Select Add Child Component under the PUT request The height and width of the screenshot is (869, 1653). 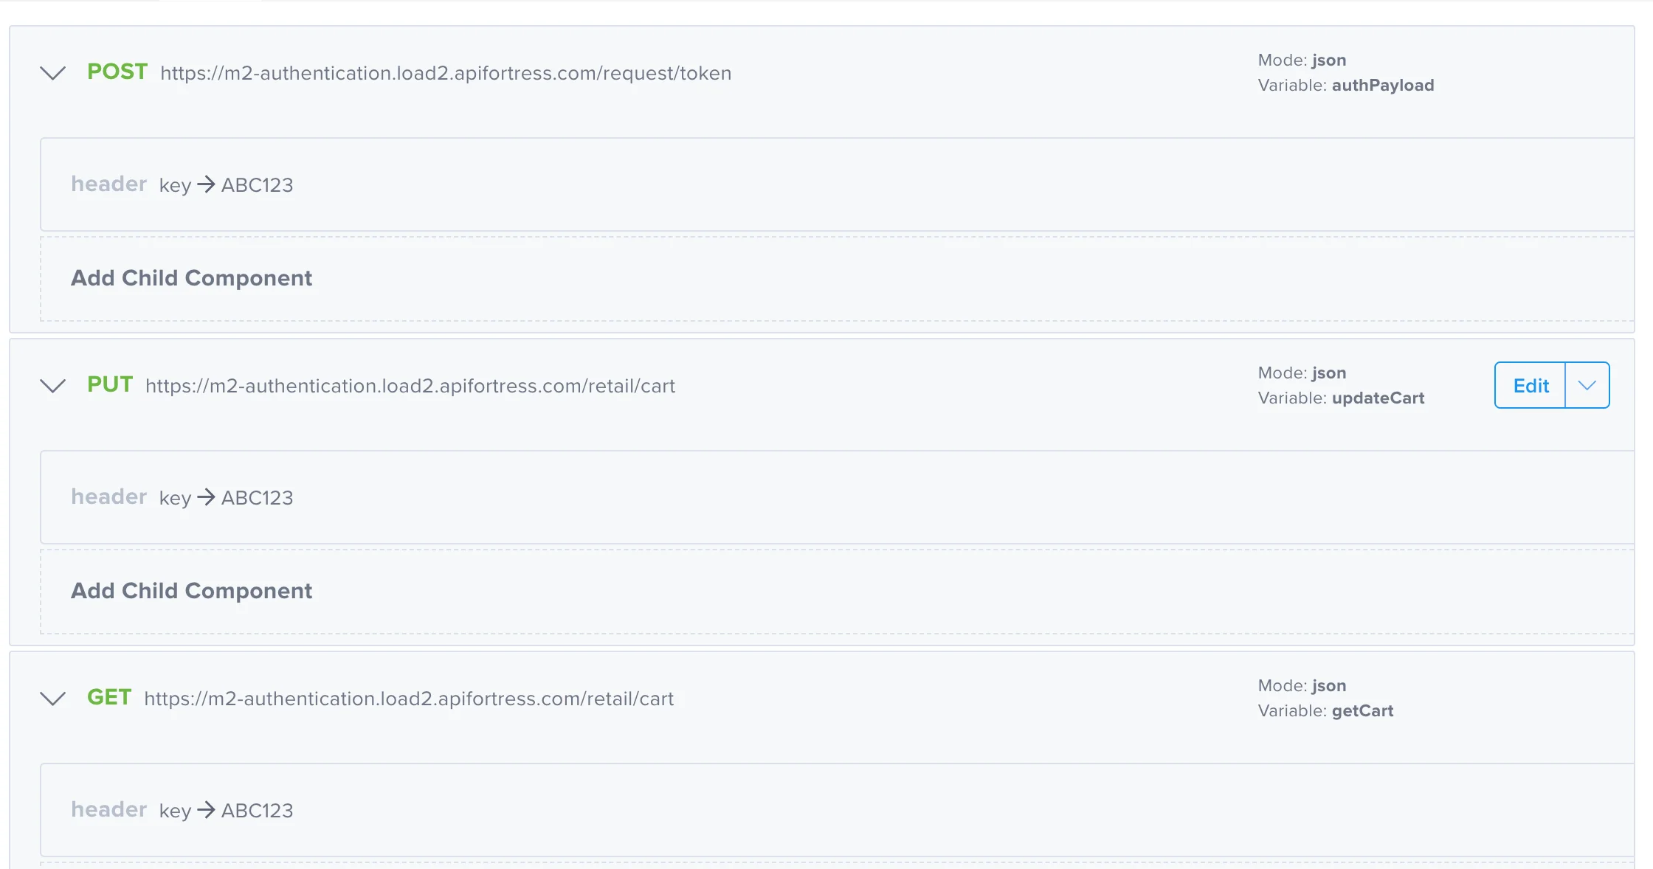[192, 590]
